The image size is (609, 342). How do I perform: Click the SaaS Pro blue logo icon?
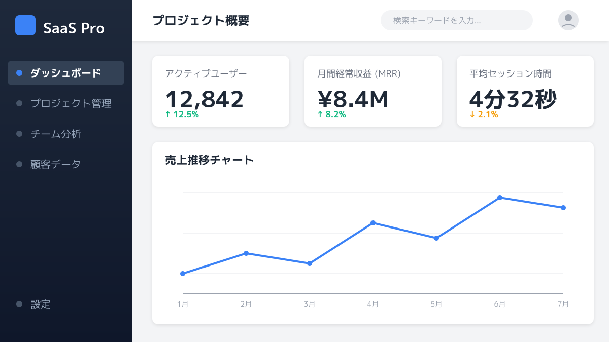(25, 25)
